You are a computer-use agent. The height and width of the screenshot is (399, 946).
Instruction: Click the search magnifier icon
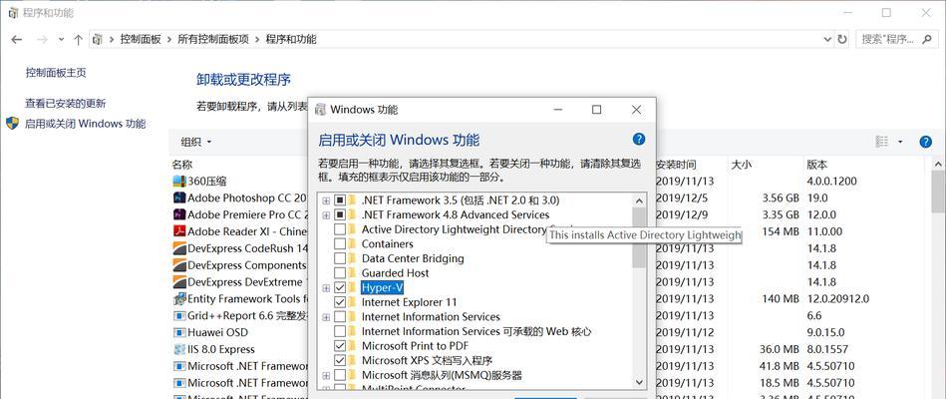pos(927,39)
